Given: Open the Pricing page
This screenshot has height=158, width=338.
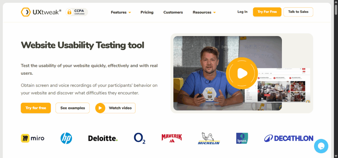Looking at the screenshot, I should (x=147, y=12).
